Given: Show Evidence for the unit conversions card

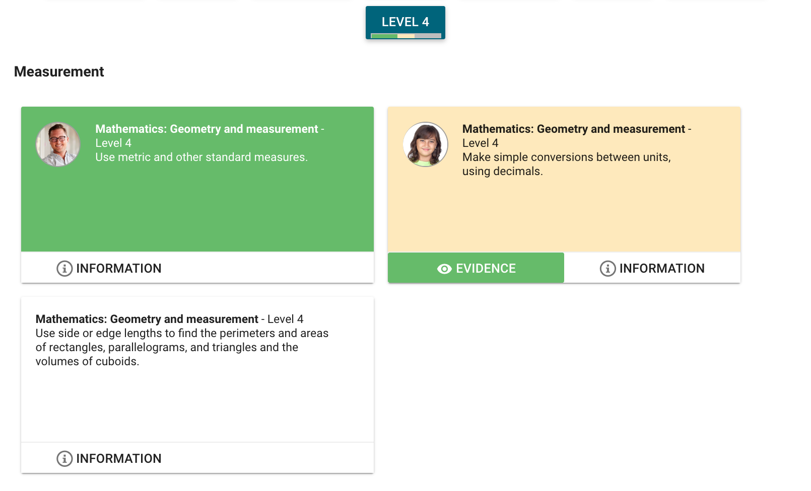Looking at the screenshot, I should pos(476,268).
